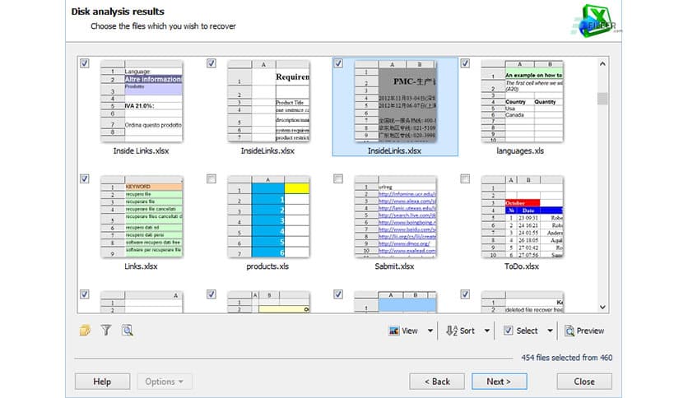Expand the Select dropdown arrow
This screenshot has height=398, width=688.
click(550, 331)
